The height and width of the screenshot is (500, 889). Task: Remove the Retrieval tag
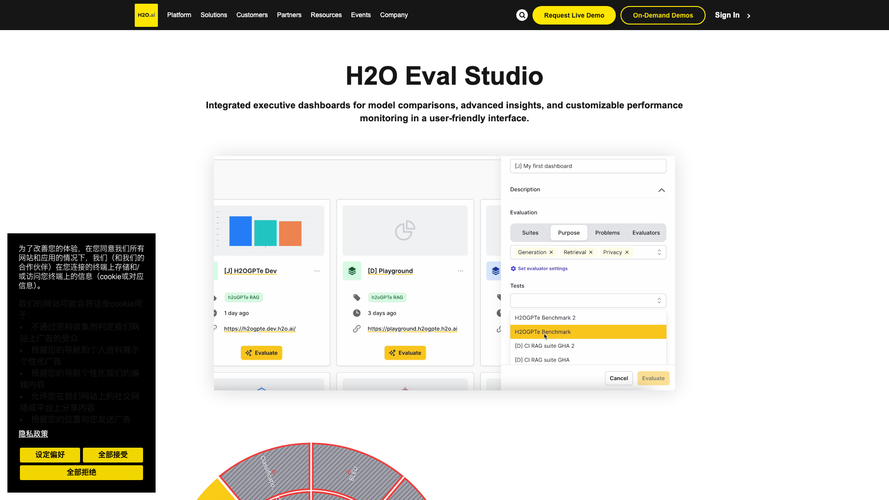coord(591,252)
